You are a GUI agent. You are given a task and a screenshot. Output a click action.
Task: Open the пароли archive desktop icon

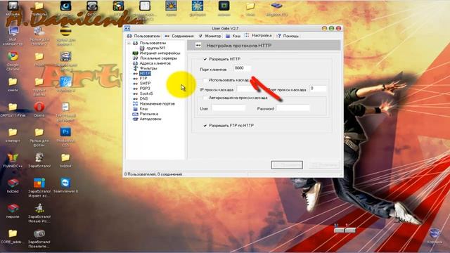point(13,208)
